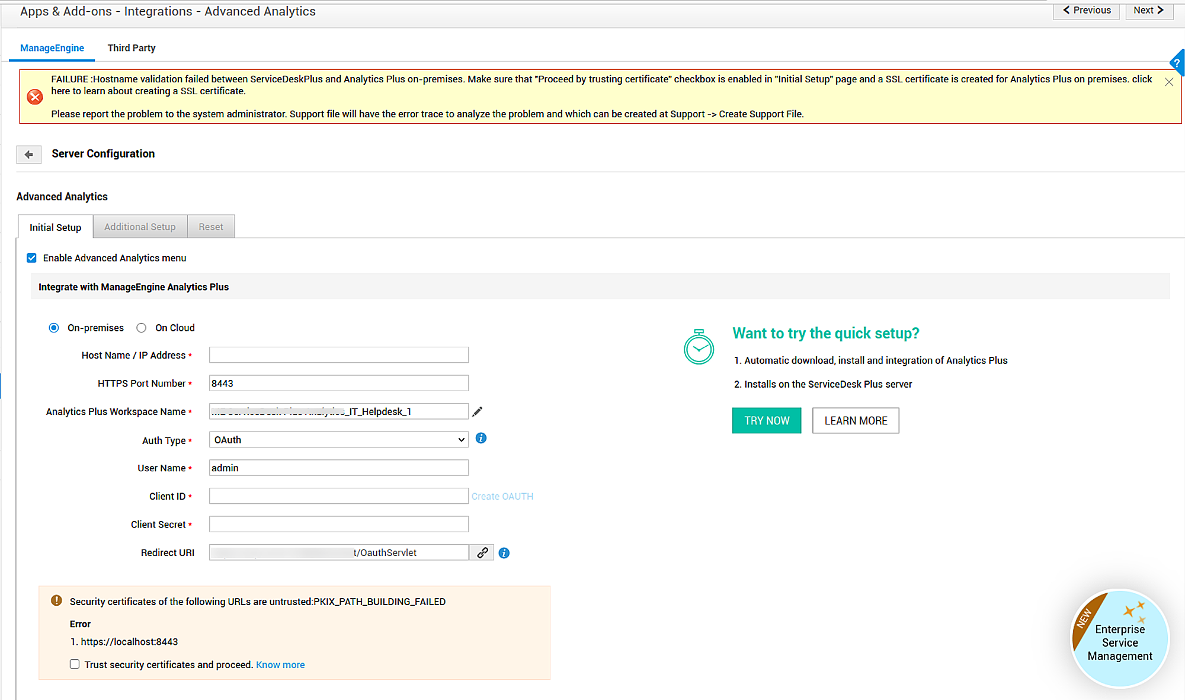1185x700 pixels.
Task: Click the stopwatch quick setup icon
Action: (699, 347)
